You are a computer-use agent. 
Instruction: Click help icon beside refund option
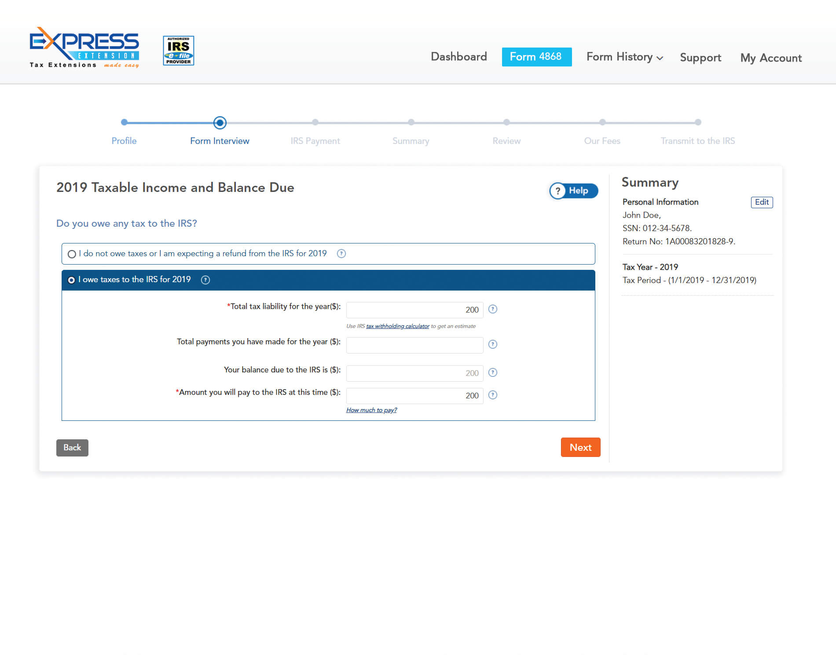click(341, 254)
